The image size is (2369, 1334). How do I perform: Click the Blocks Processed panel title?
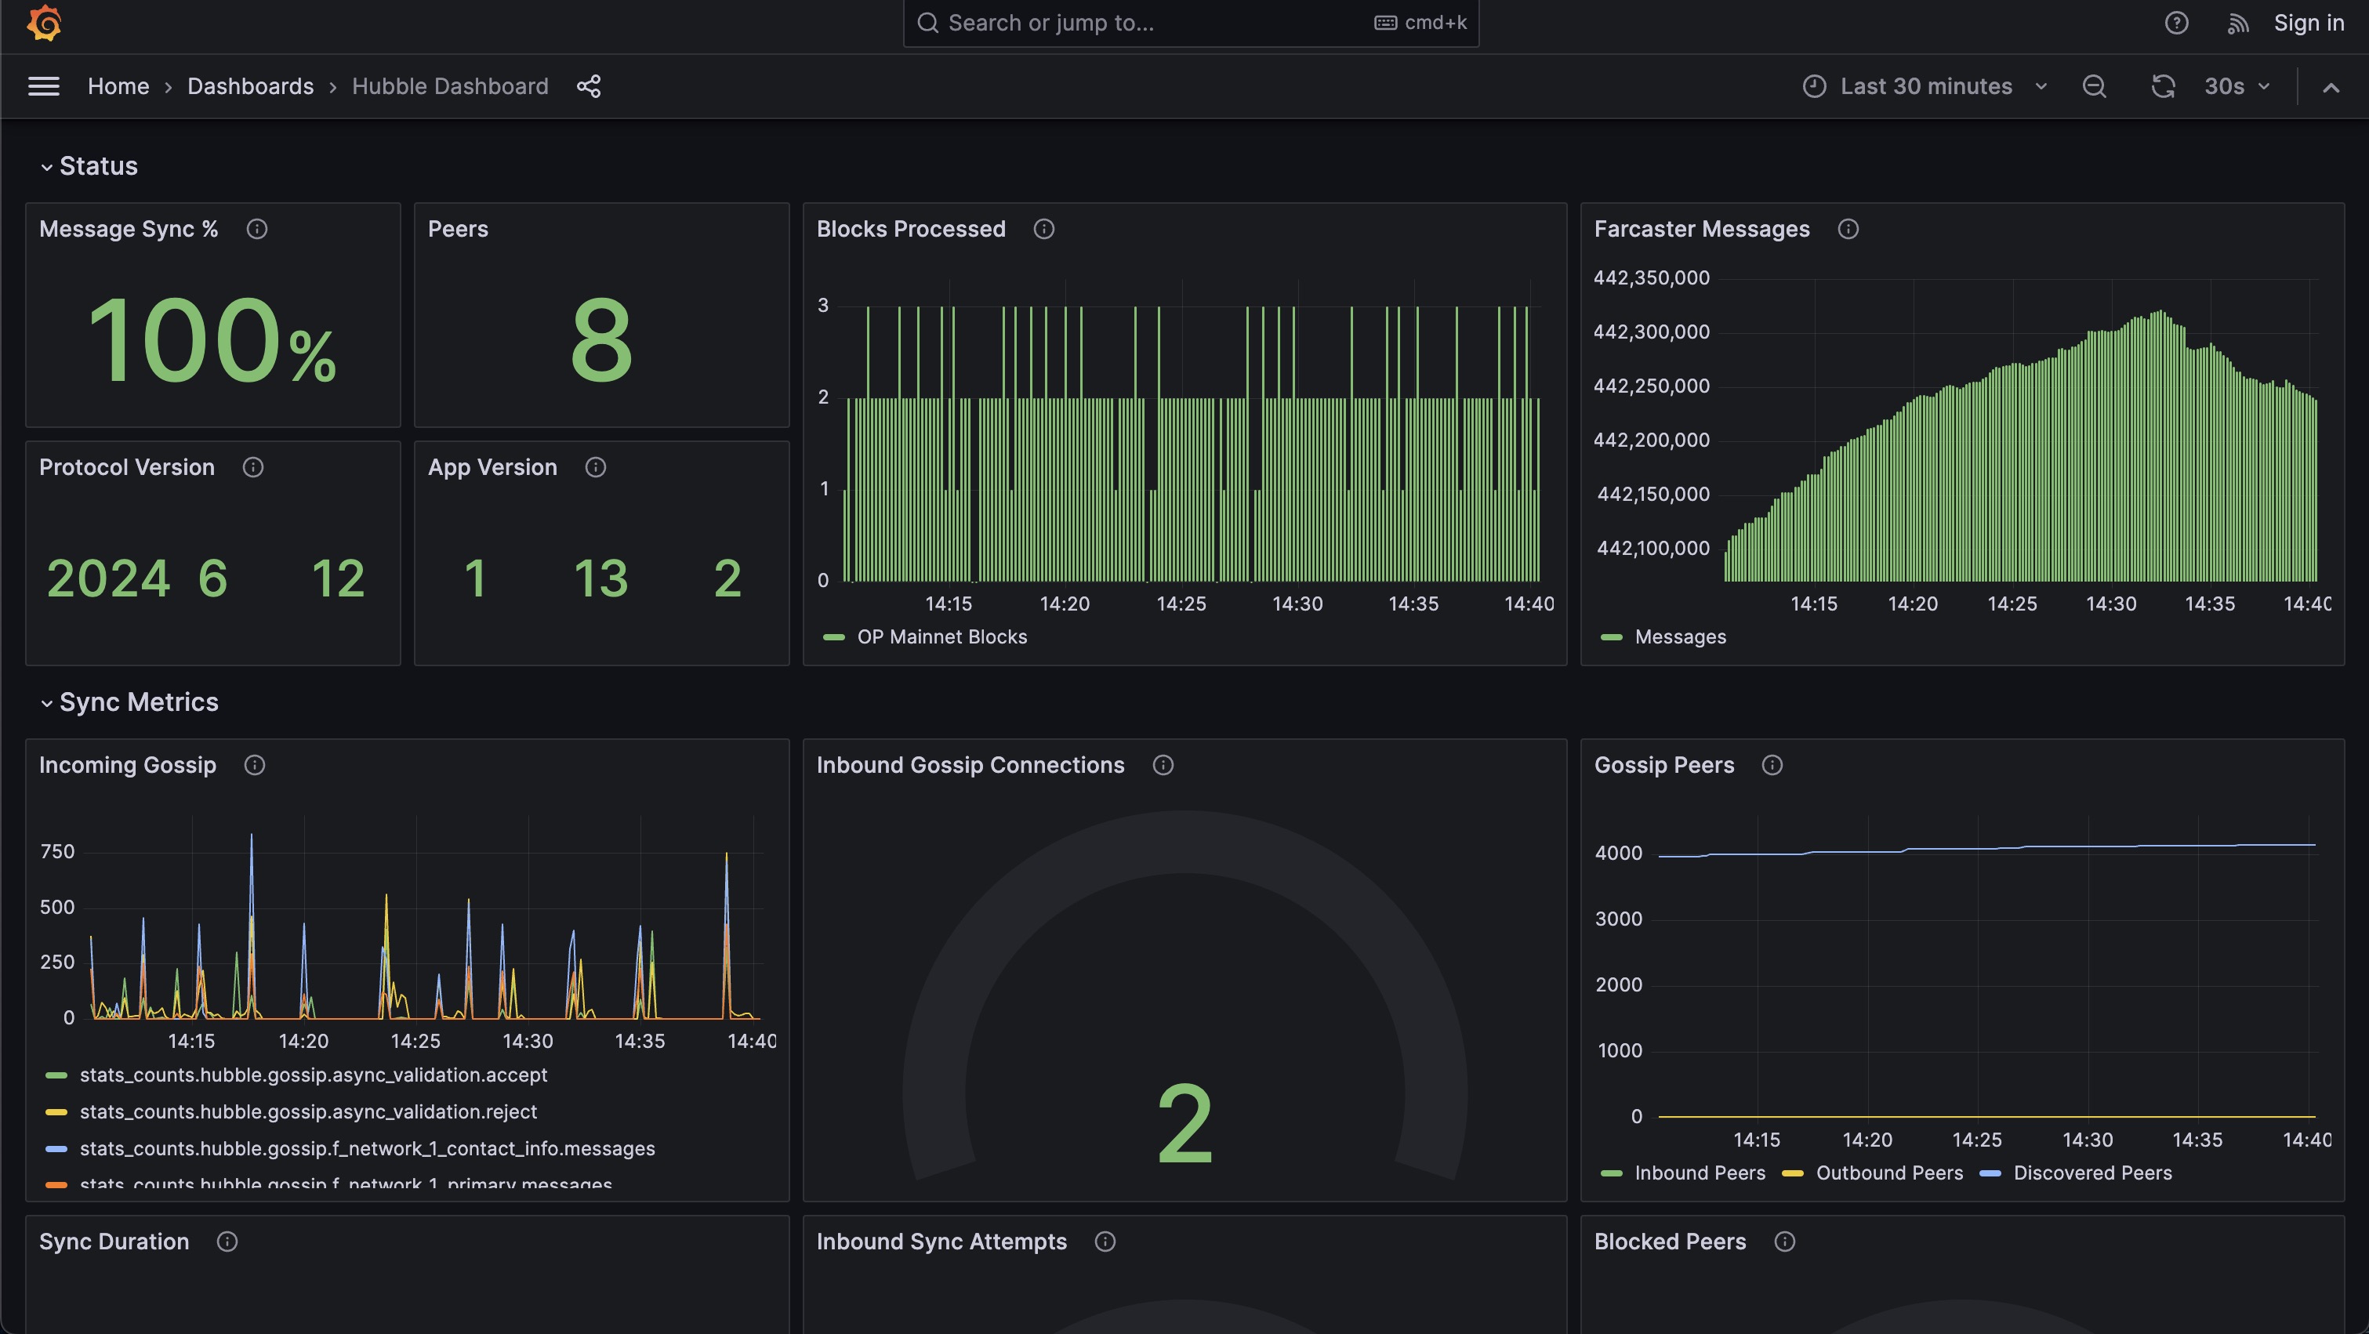tap(910, 229)
